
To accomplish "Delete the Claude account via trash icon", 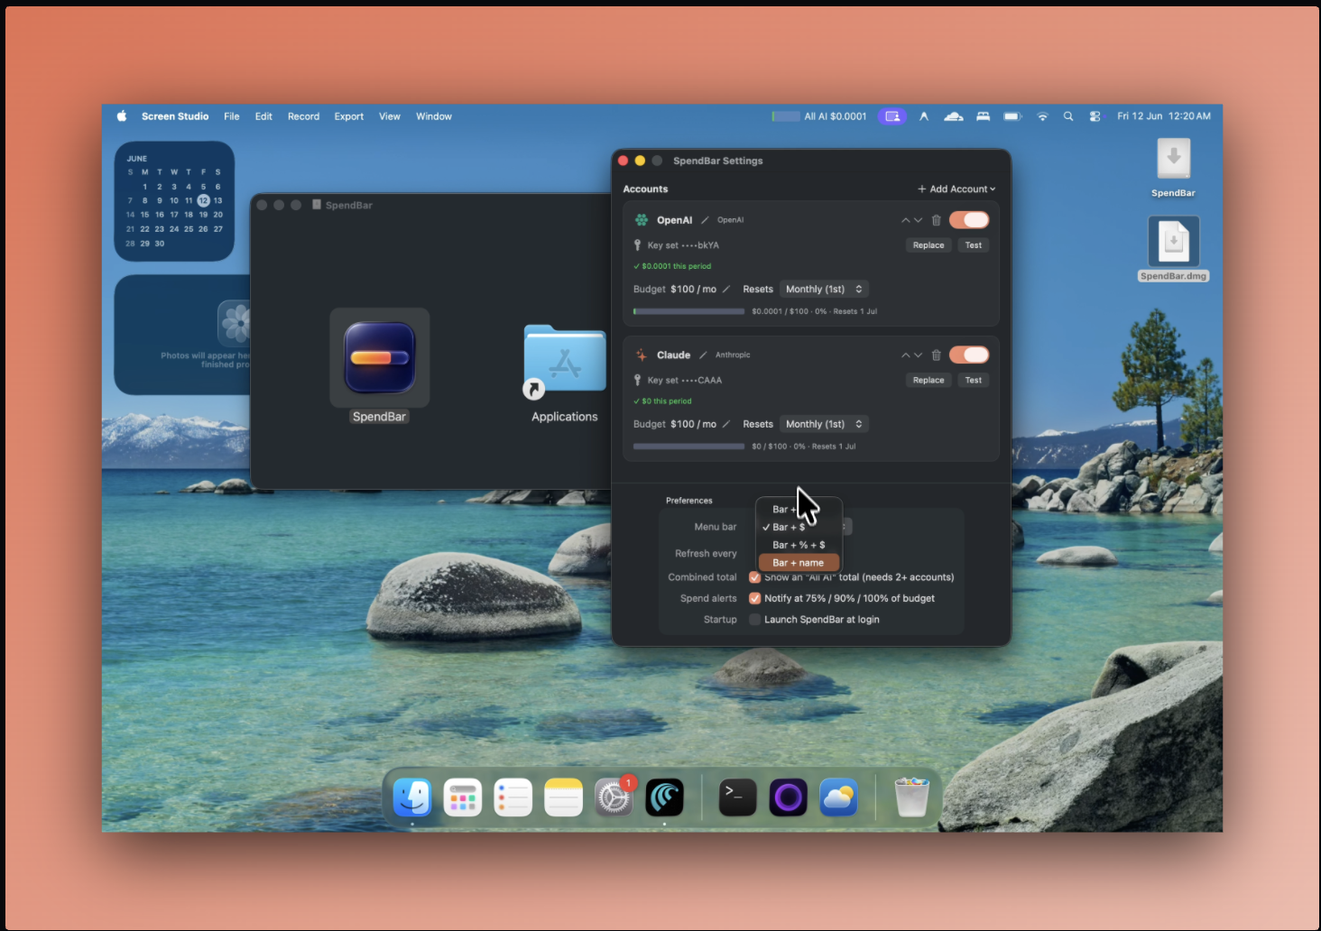I will (936, 355).
